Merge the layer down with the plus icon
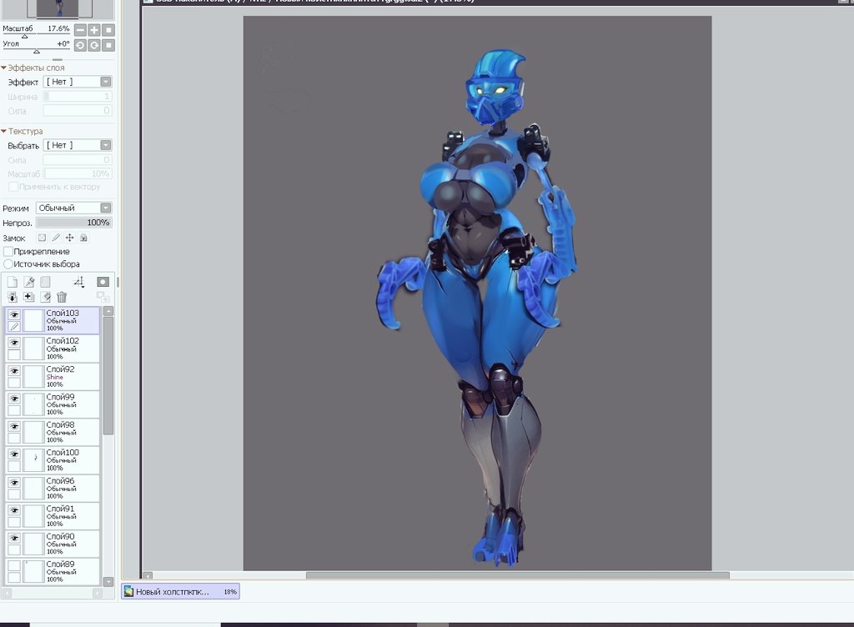The height and width of the screenshot is (627, 854). click(x=29, y=297)
